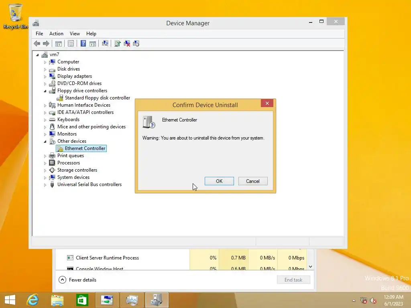The width and height of the screenshot is (411, 308).
Task: Expand the Computer category
Action: 45,62
